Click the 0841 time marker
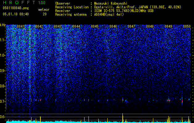This screenshot has height=123, width=194. tap(21, 26)
